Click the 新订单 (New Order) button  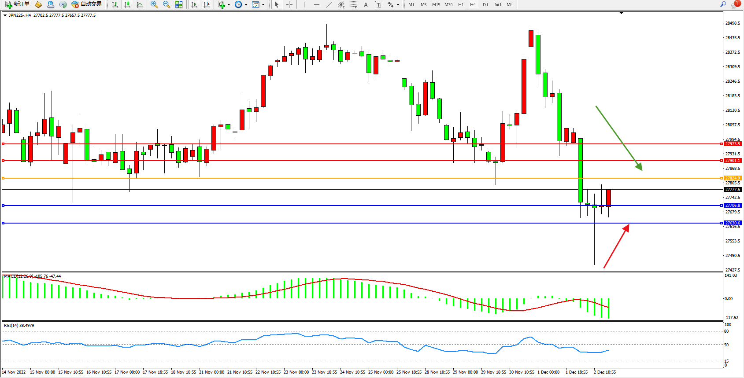[x=18, y=4]
